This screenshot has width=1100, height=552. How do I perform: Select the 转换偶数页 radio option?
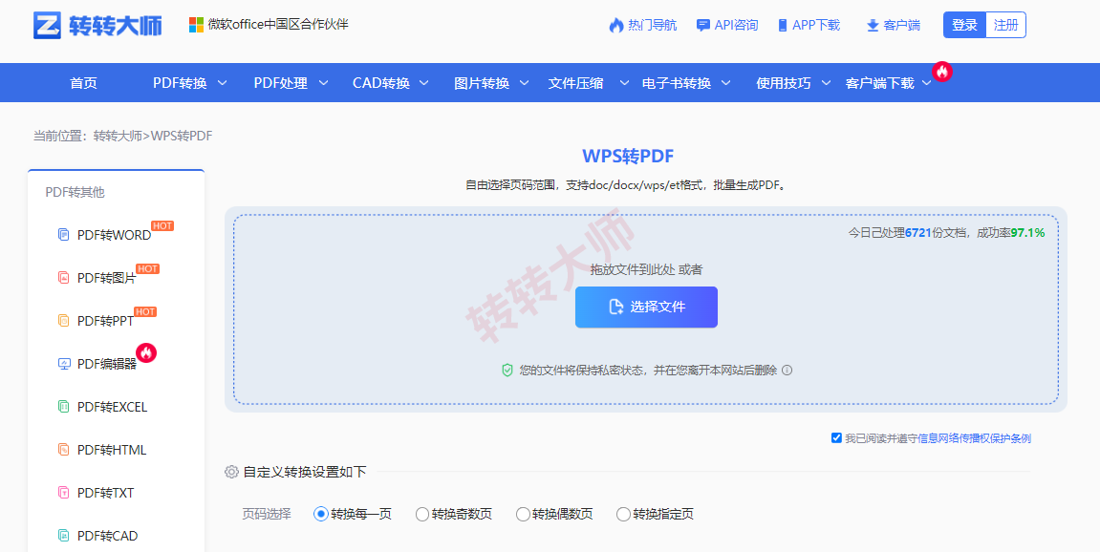(523, 514)
